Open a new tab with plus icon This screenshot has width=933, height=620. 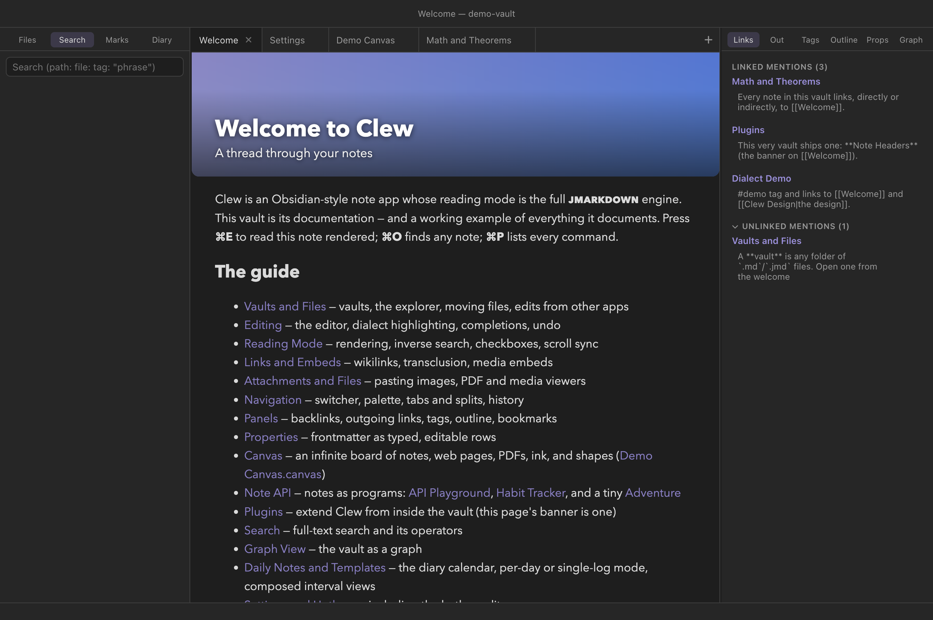coord(708,40)
